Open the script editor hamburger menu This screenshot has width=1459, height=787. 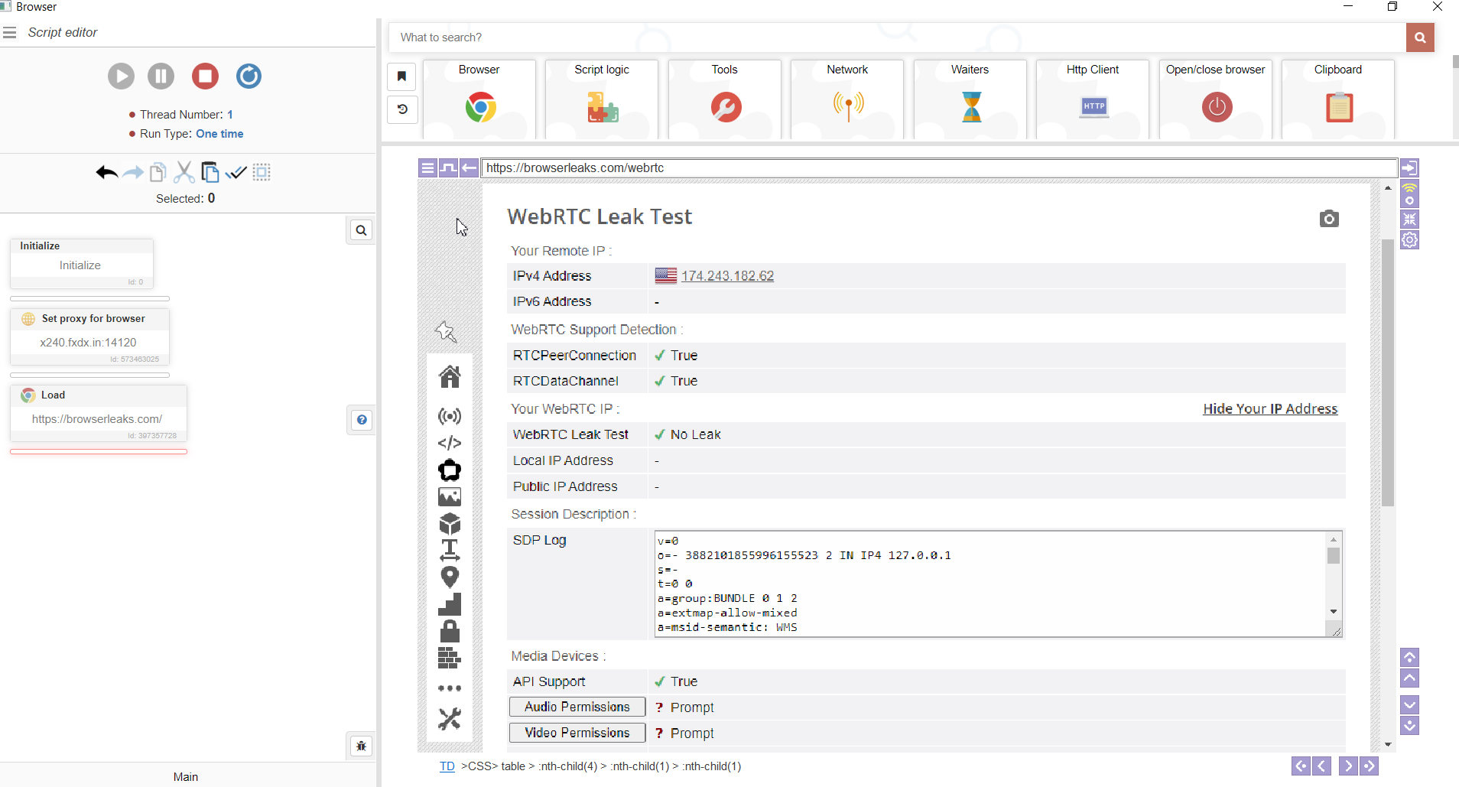click(x=10, y=33)
